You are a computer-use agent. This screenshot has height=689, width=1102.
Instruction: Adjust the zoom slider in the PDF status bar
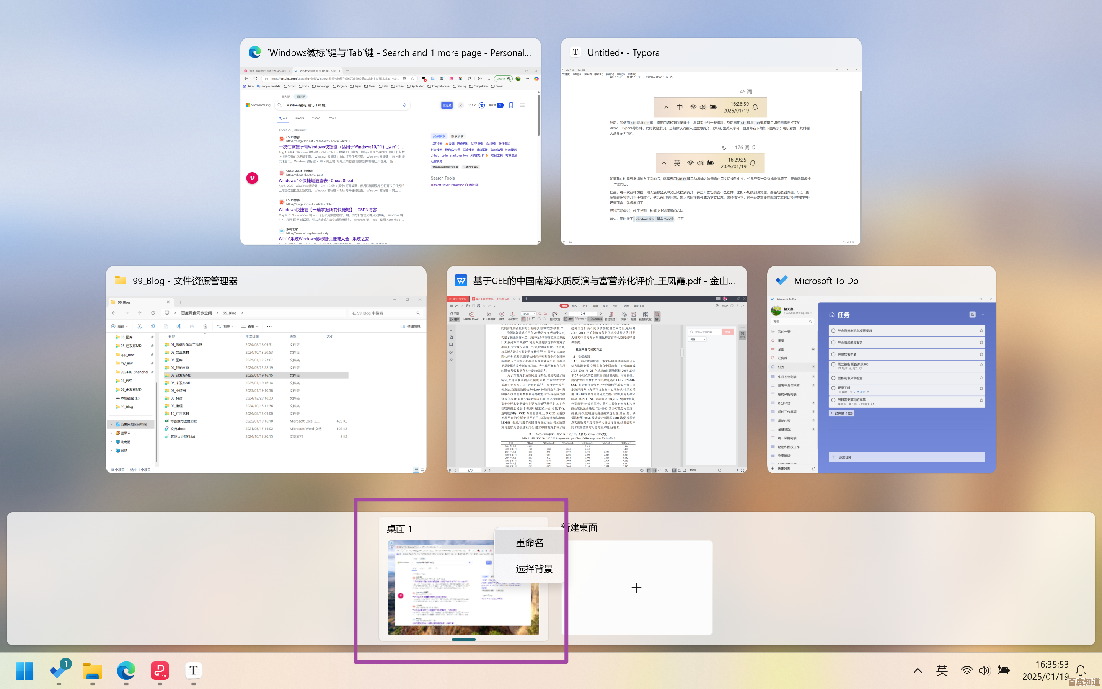(x=720, y=471)
